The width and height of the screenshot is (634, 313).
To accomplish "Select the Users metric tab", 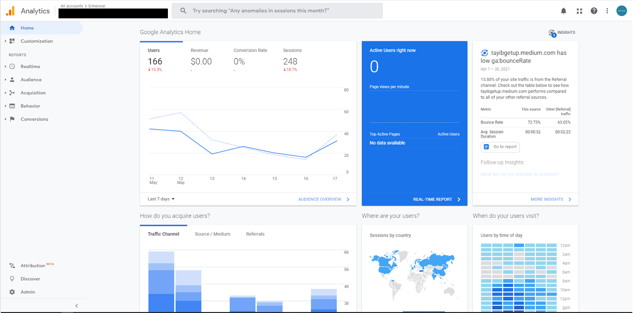I will (x=161, y=60).
